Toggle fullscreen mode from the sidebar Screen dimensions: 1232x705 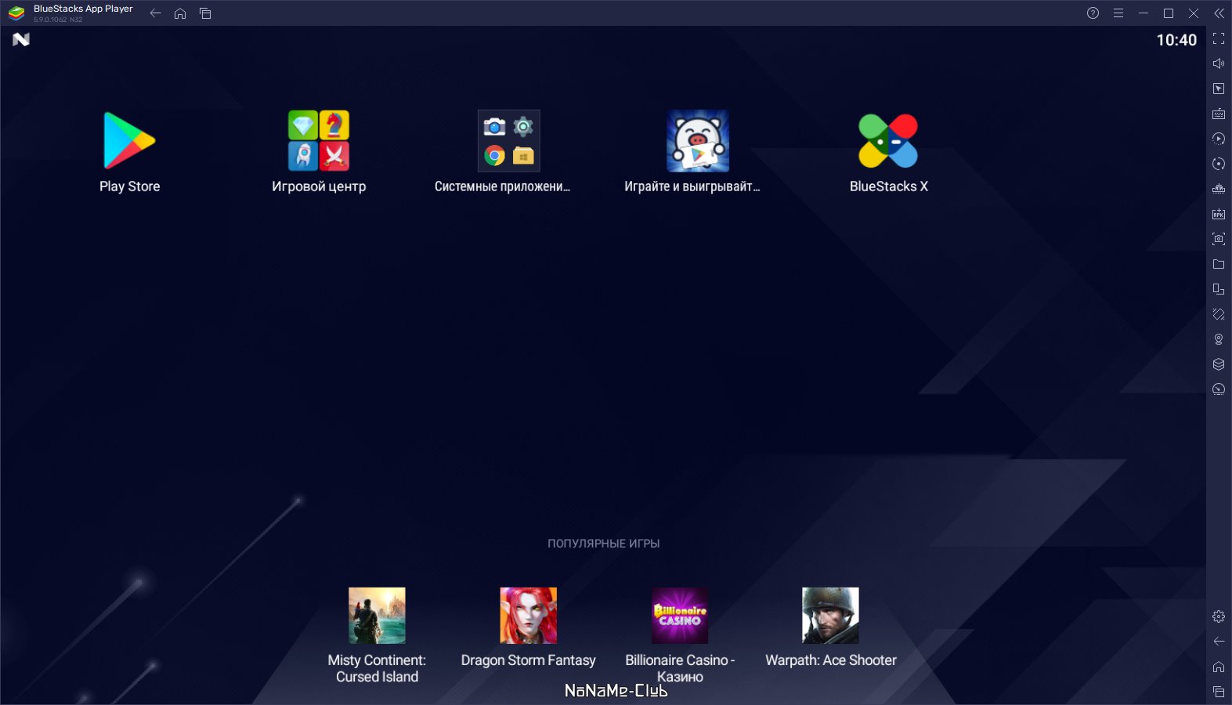click(x=1219, y=38)
